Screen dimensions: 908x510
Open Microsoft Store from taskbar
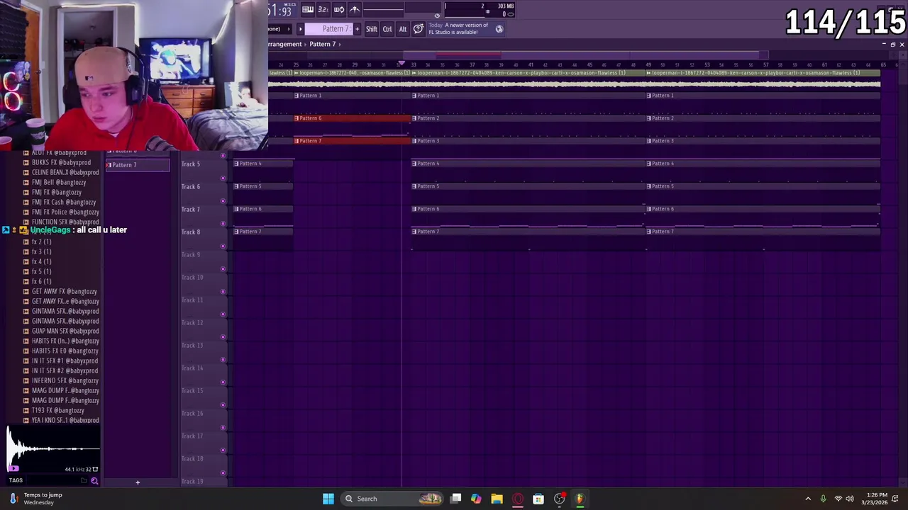click(538, 499)
